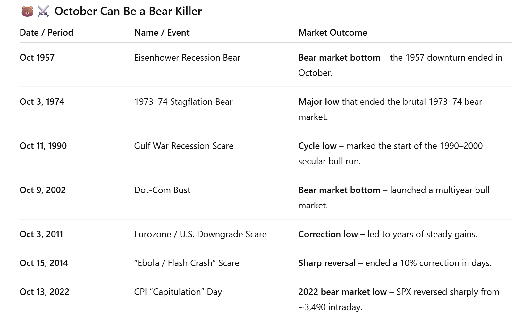Select the 'Name / Event' column header

click(x=162, y=32)
